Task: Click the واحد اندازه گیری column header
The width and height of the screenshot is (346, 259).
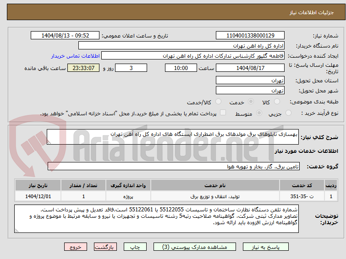Action: point(128,185)
